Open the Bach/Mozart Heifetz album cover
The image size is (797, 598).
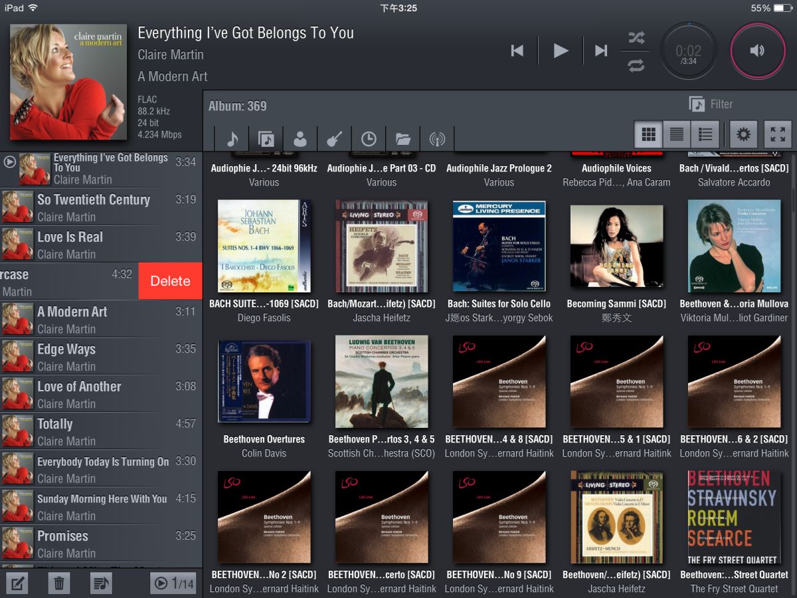(381, 245)
